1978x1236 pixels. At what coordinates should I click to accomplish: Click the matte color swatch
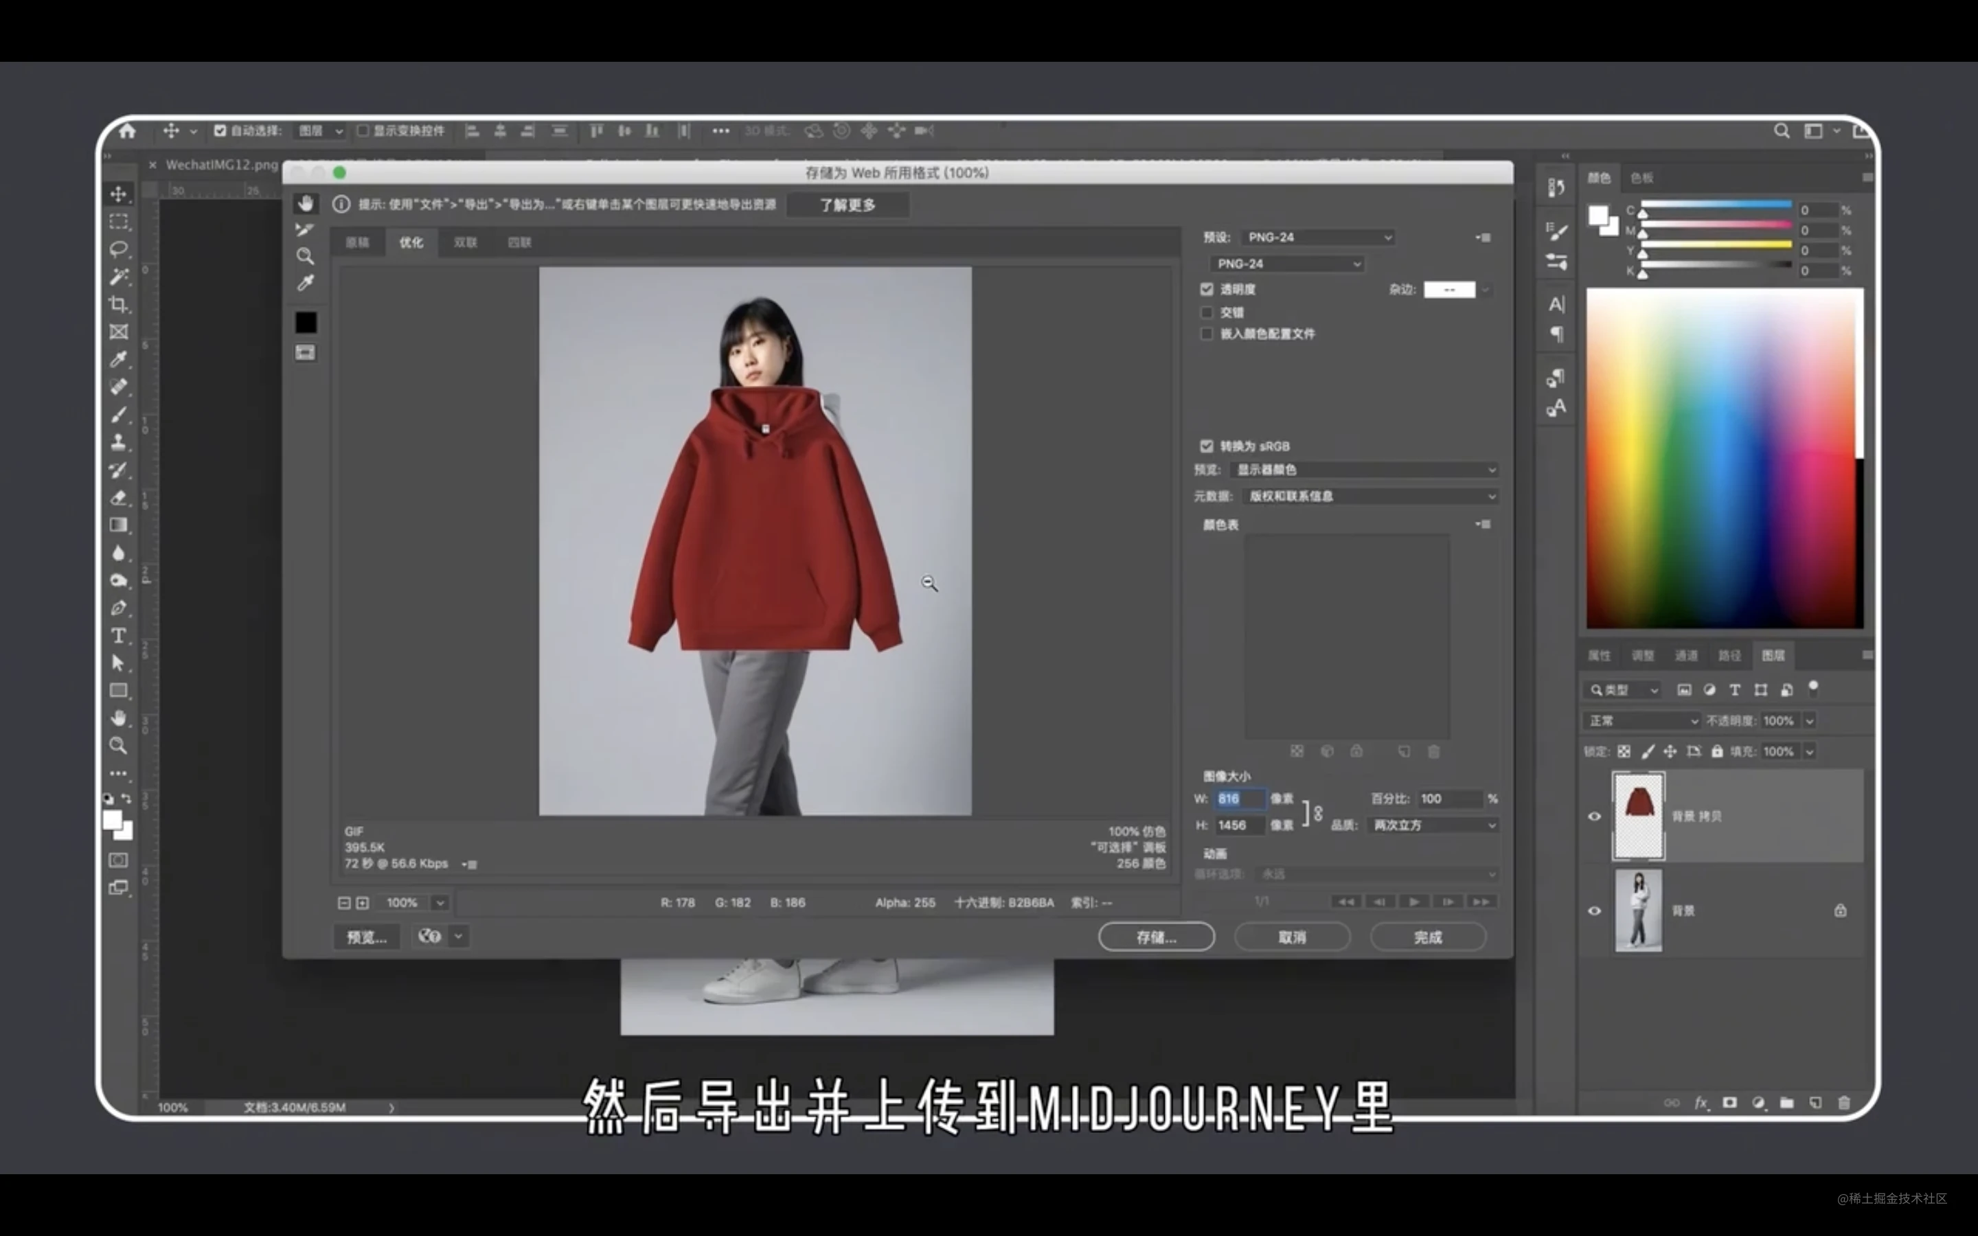pyautogui.click(x=1449, y=289)
